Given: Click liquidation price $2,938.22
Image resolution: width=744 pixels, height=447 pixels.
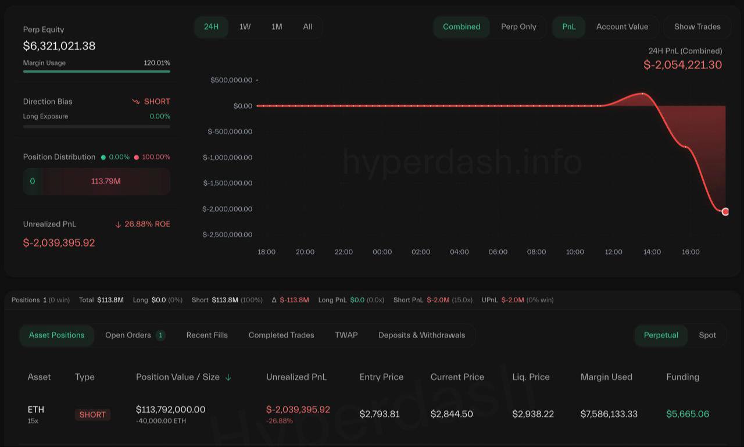Looking at the screenshot, I should (x=533, y=414).
